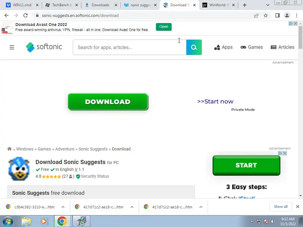The width and height of the screenshot is (303, 227).
Task: Click the scrollbar down arrow
Action: (300, 196)
